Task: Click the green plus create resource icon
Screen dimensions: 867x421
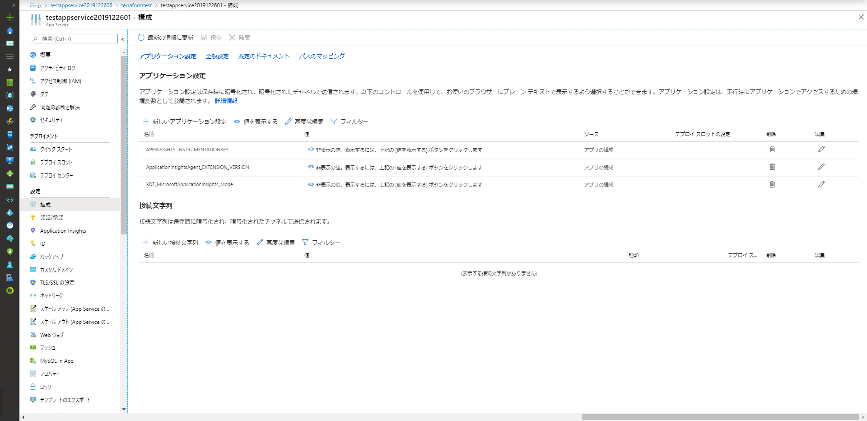Action: point(9,18)
